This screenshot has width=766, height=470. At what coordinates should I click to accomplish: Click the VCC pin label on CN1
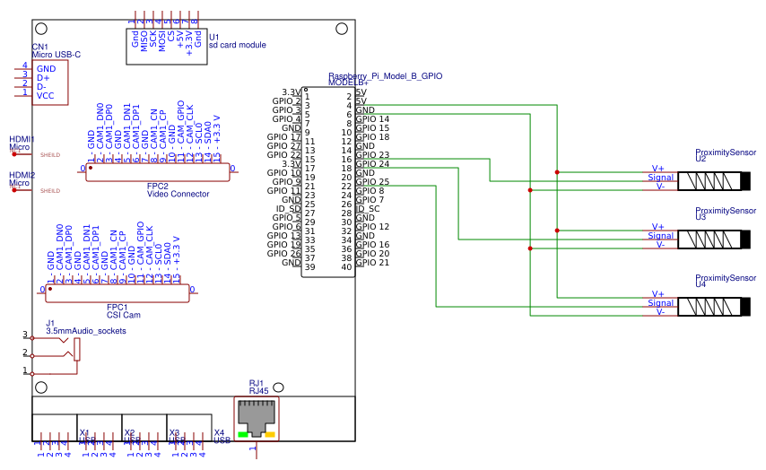pyautogui.click(x=46, y=96)
